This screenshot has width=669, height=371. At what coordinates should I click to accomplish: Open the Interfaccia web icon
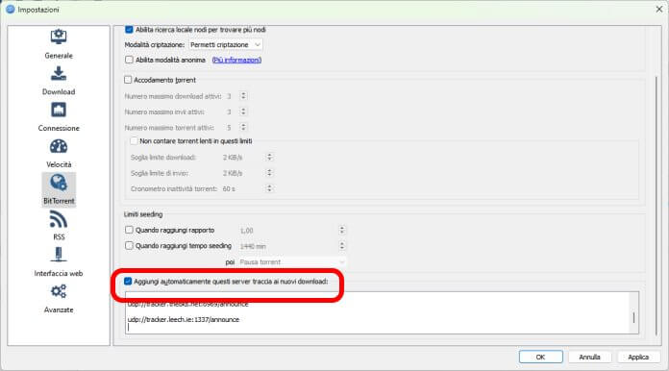(59, 255)
